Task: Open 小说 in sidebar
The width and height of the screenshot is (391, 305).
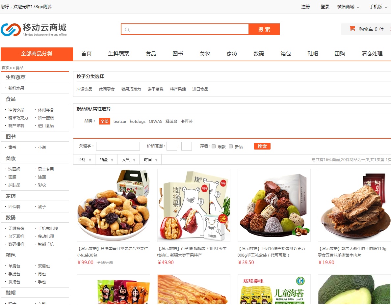Action: (42, 148)
